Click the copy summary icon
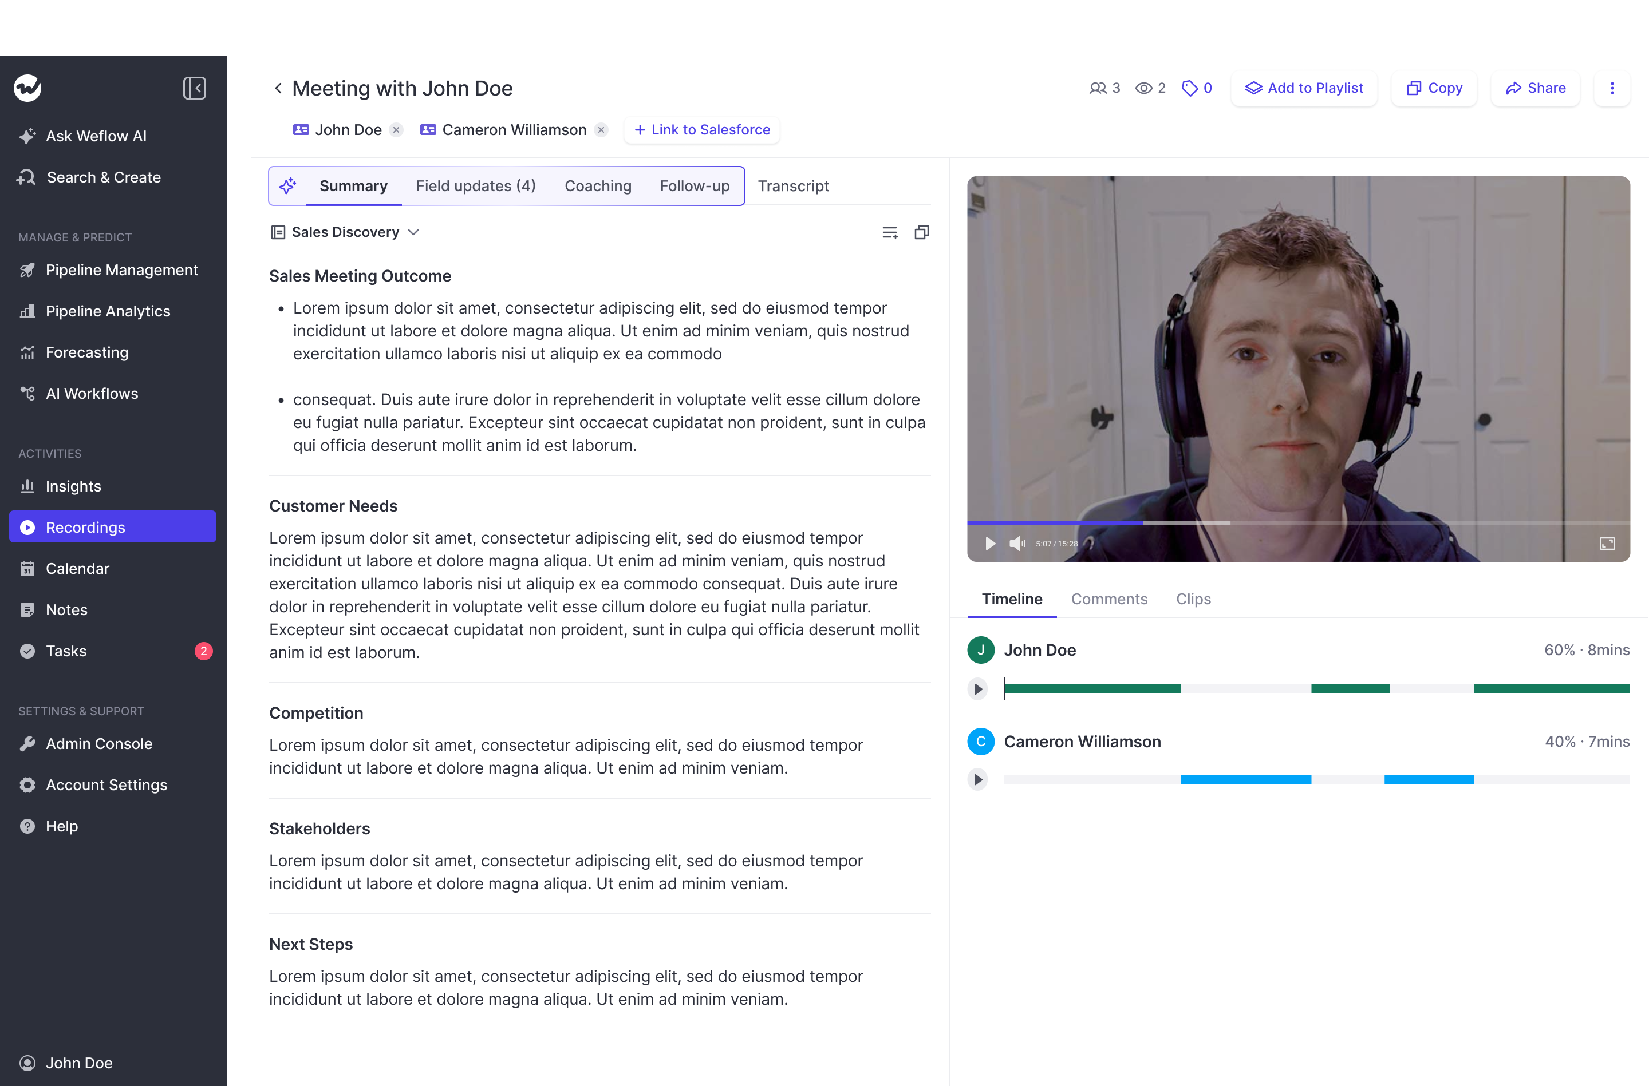The image size is (1649, 1086). click(921, 233)
